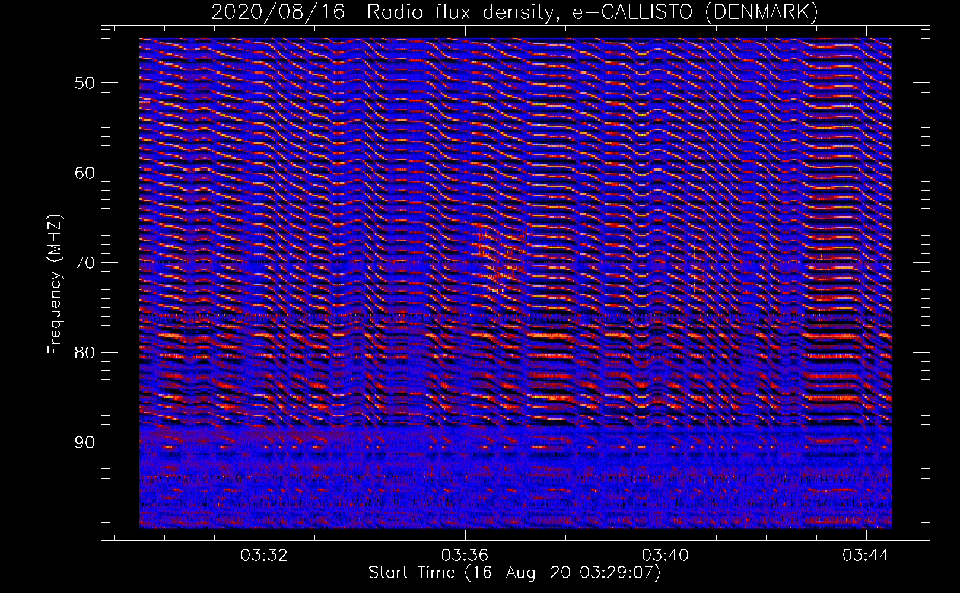Click the frequency tick label "90"
The image size is (960, 593).
[x=85, y=442]
